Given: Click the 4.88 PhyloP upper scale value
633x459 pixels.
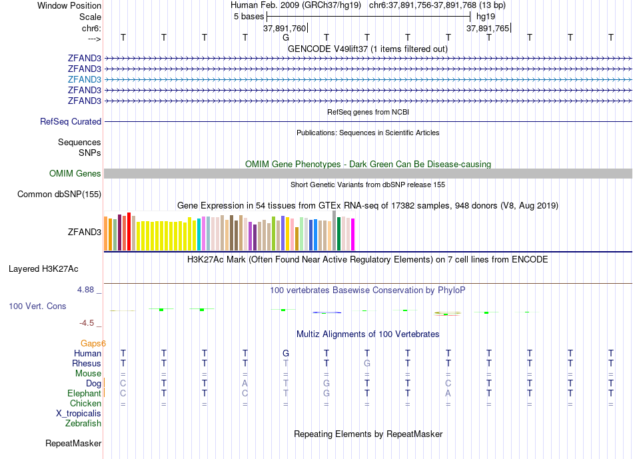Looking at the screenshot, I should [85, 289].
